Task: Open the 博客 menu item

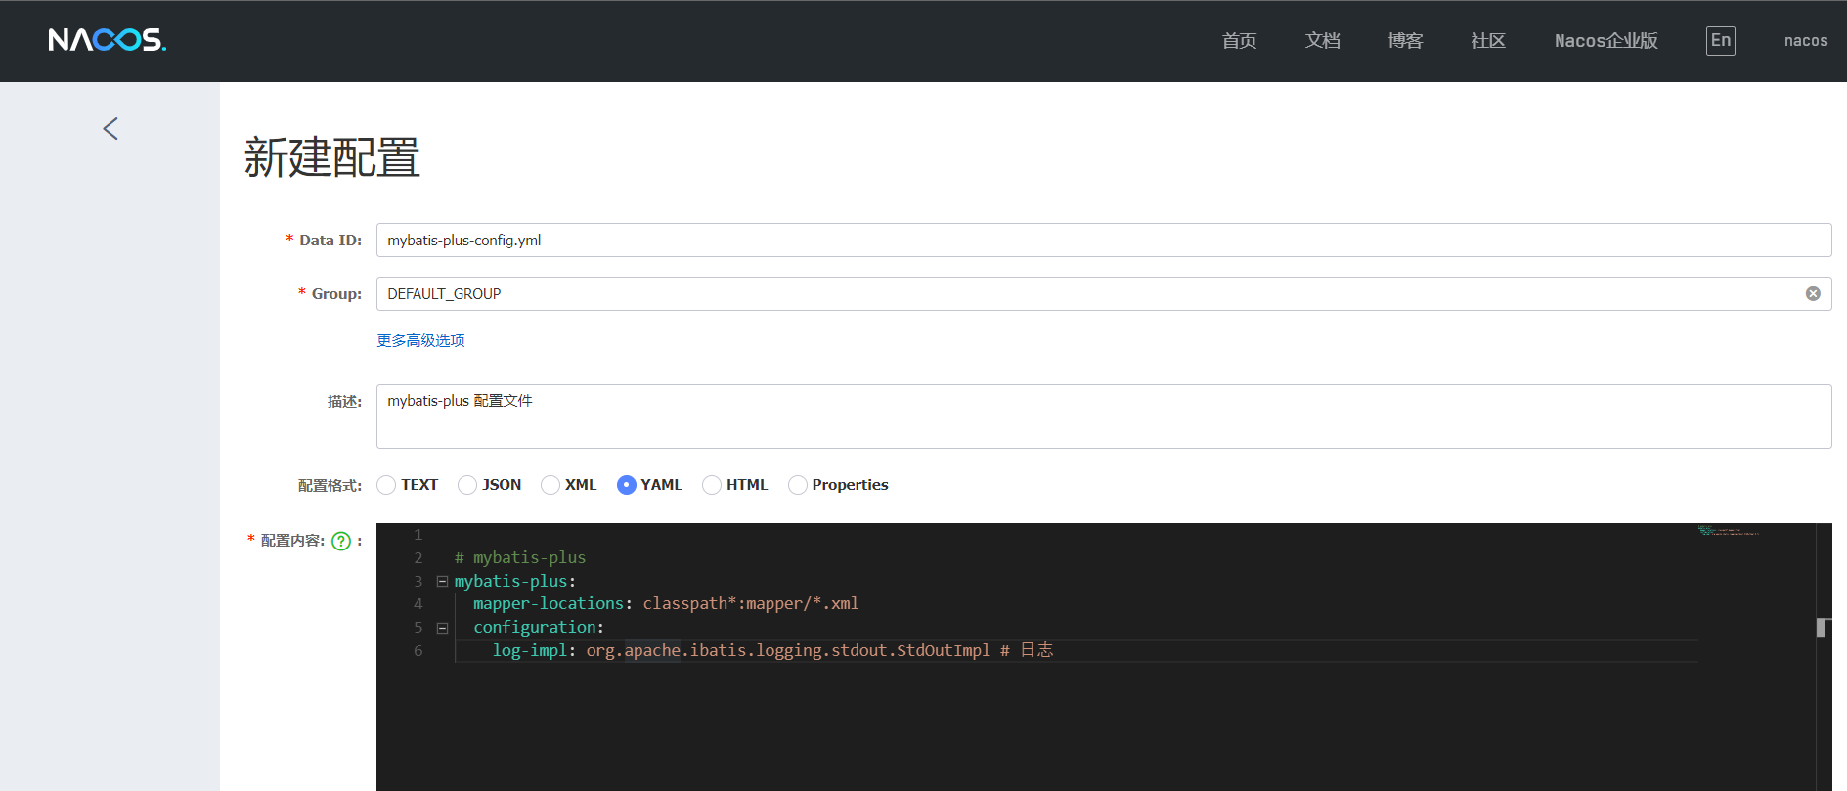Action: click(1405, 41)
